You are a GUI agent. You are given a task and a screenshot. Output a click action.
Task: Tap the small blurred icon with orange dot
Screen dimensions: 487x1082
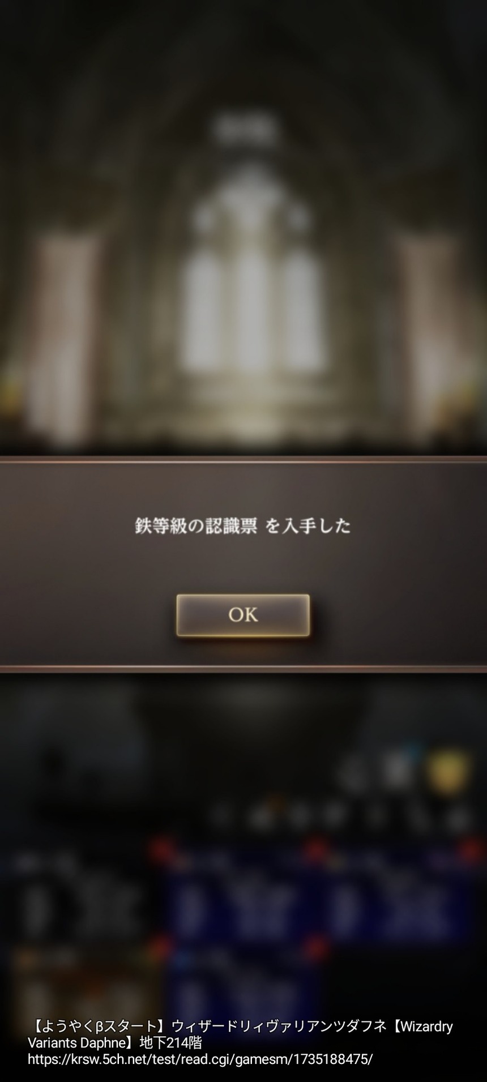pos(261,816)
